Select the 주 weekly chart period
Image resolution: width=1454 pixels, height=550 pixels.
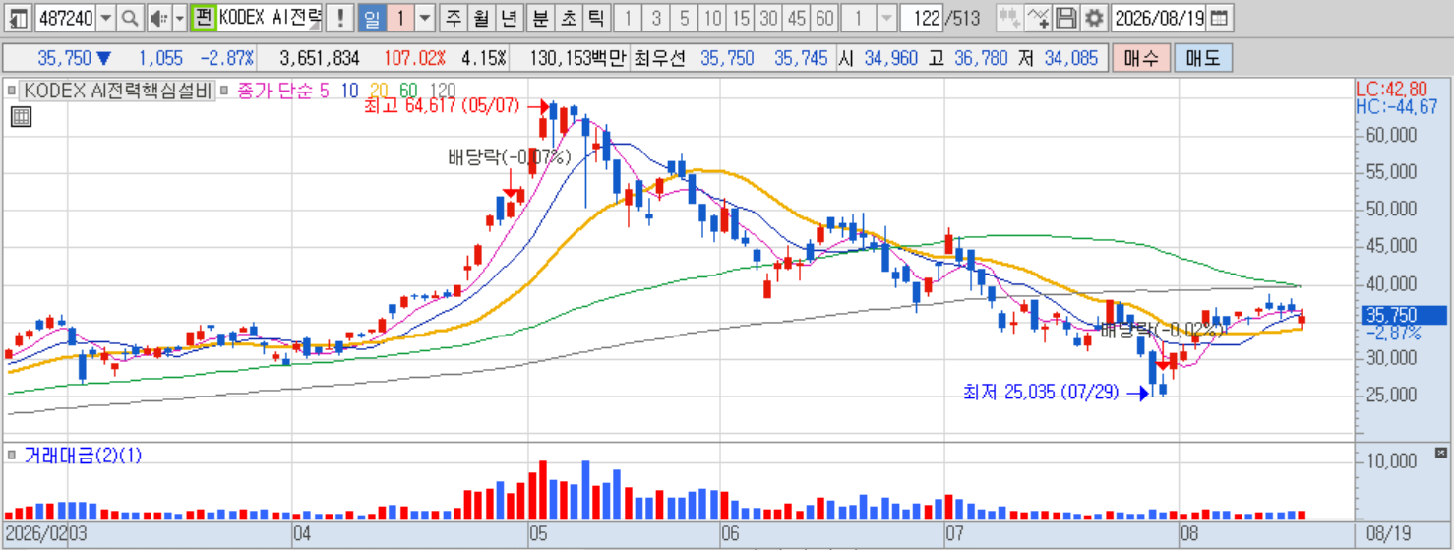coord(453,18)
